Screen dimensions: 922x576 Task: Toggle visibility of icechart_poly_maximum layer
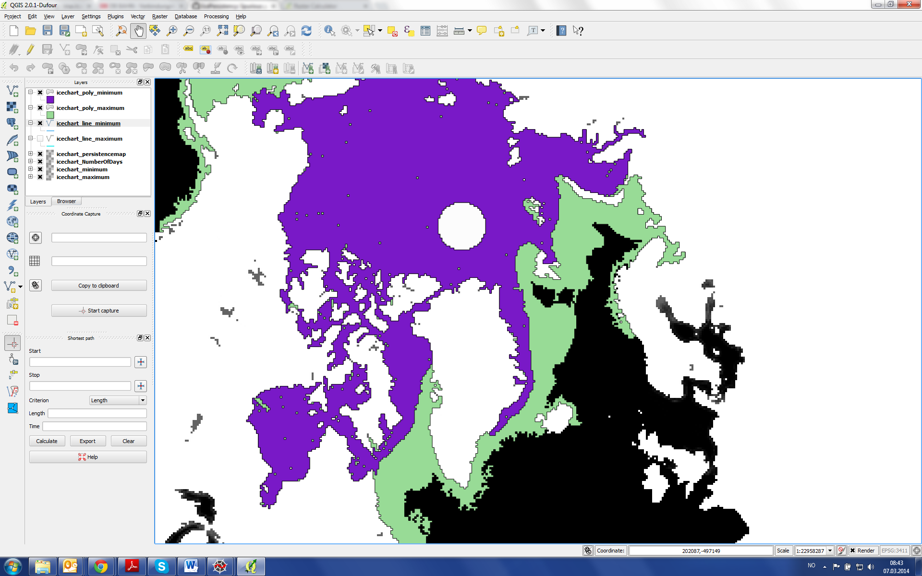tap(40, 108)
